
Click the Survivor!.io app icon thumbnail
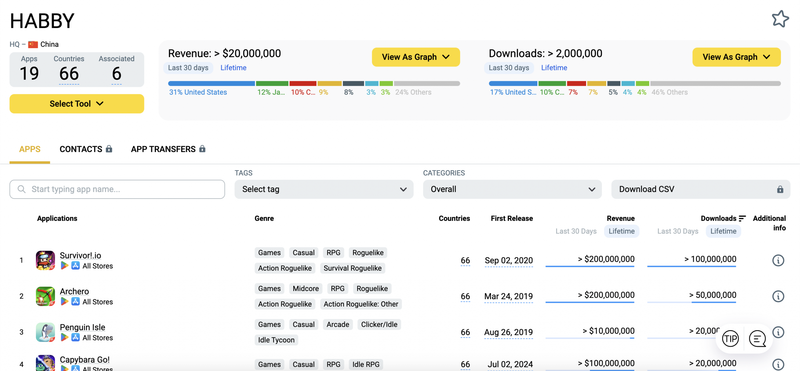click(x=45, y=260)
